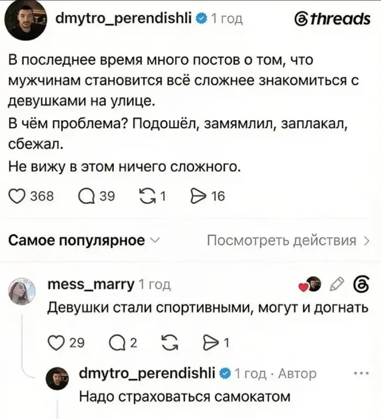Open dmytro_perendishli profile from post header
This screenshot has height=419, width=381.
tap(124, 18)
